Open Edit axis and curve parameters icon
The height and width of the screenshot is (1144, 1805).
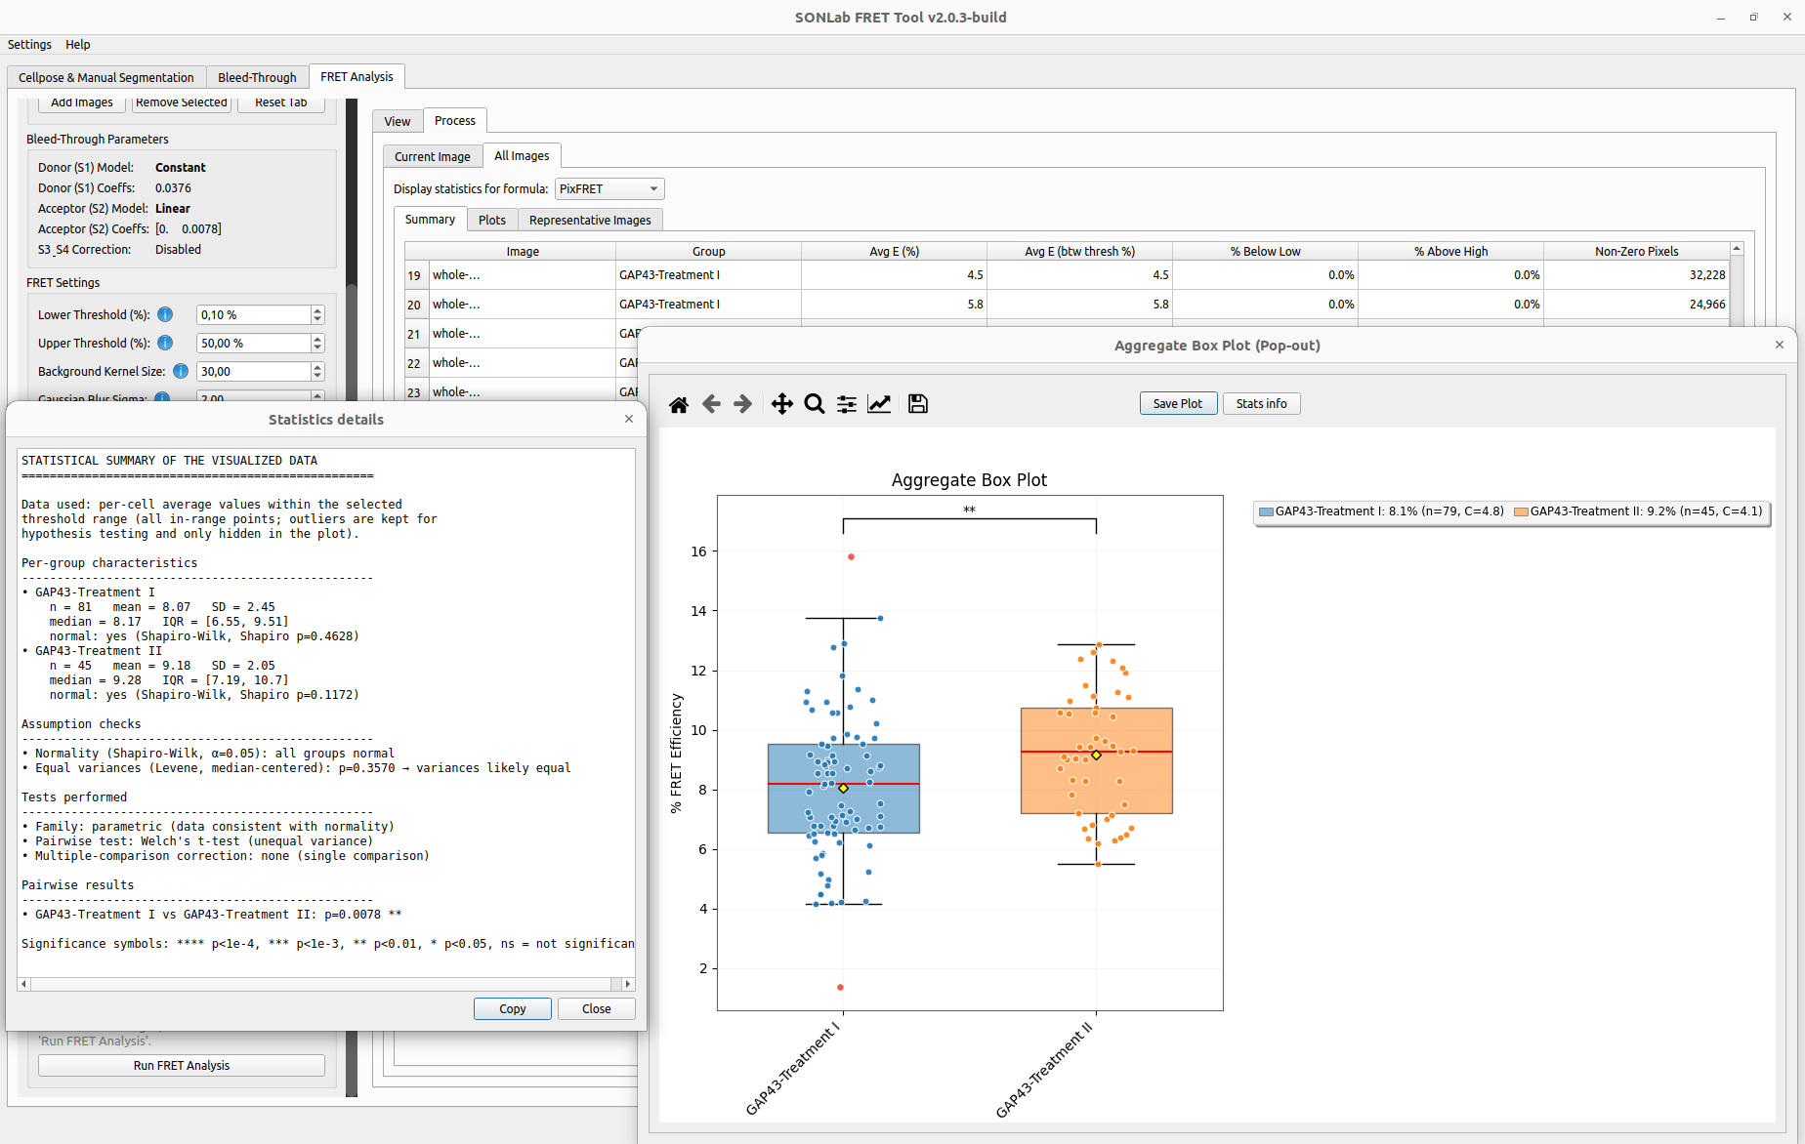[879, 404]
